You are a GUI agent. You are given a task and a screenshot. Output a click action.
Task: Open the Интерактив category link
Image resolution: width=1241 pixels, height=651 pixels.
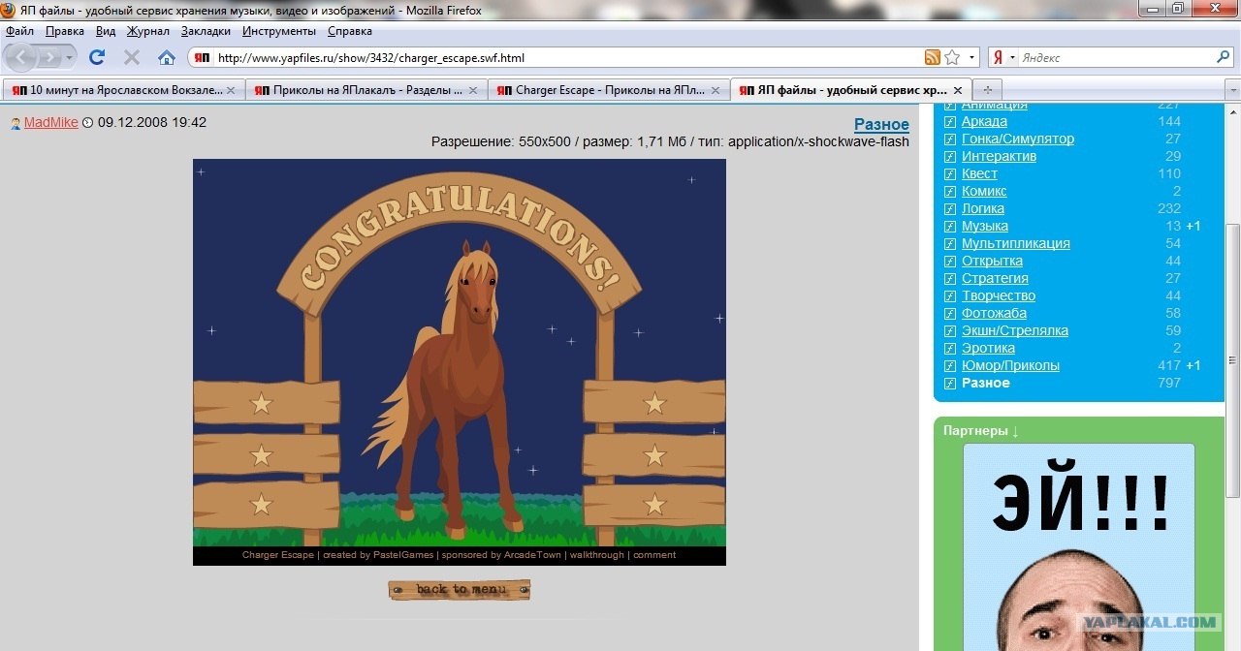[999, 156]
